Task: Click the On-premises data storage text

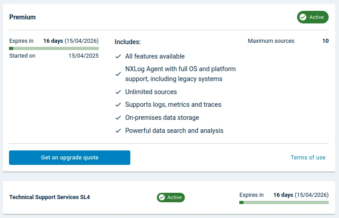Action: coord(162,118)
